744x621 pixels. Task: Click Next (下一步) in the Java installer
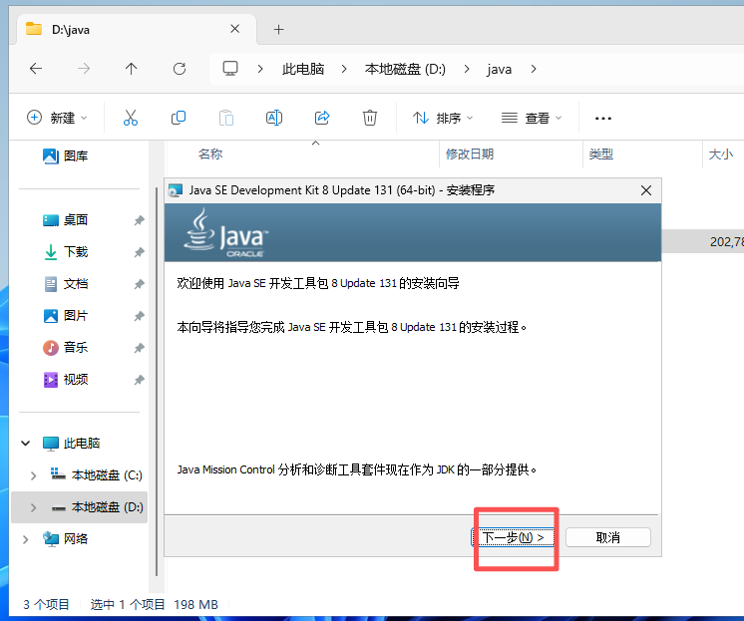tap(513, 537)
